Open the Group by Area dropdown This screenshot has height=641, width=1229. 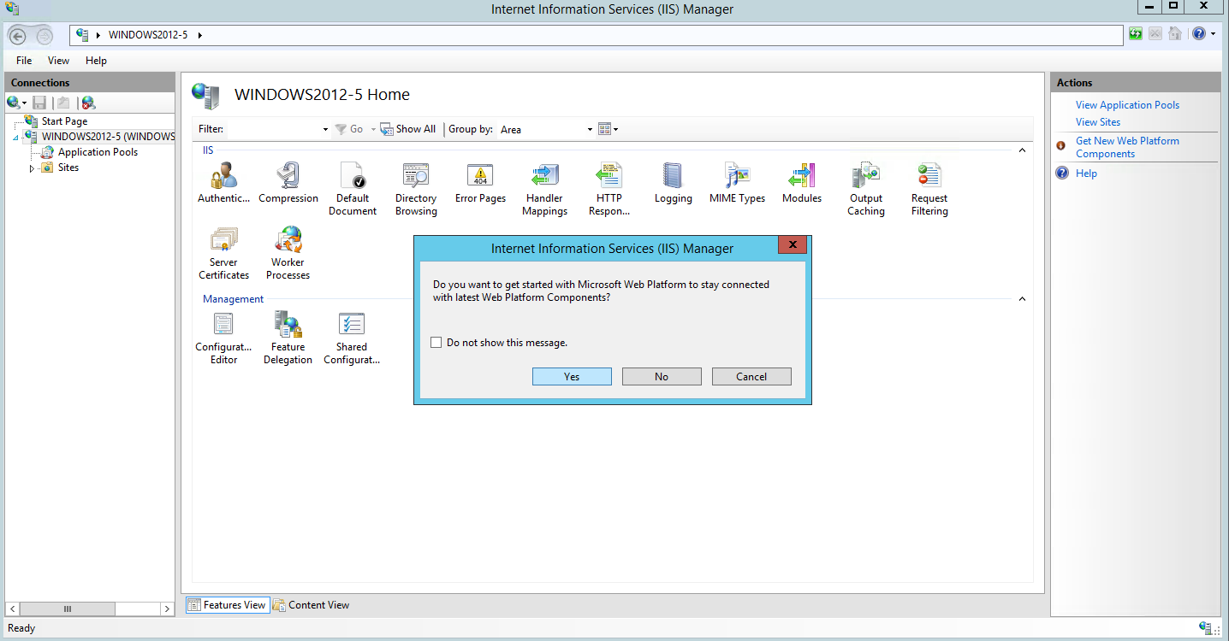pos(590,130)
